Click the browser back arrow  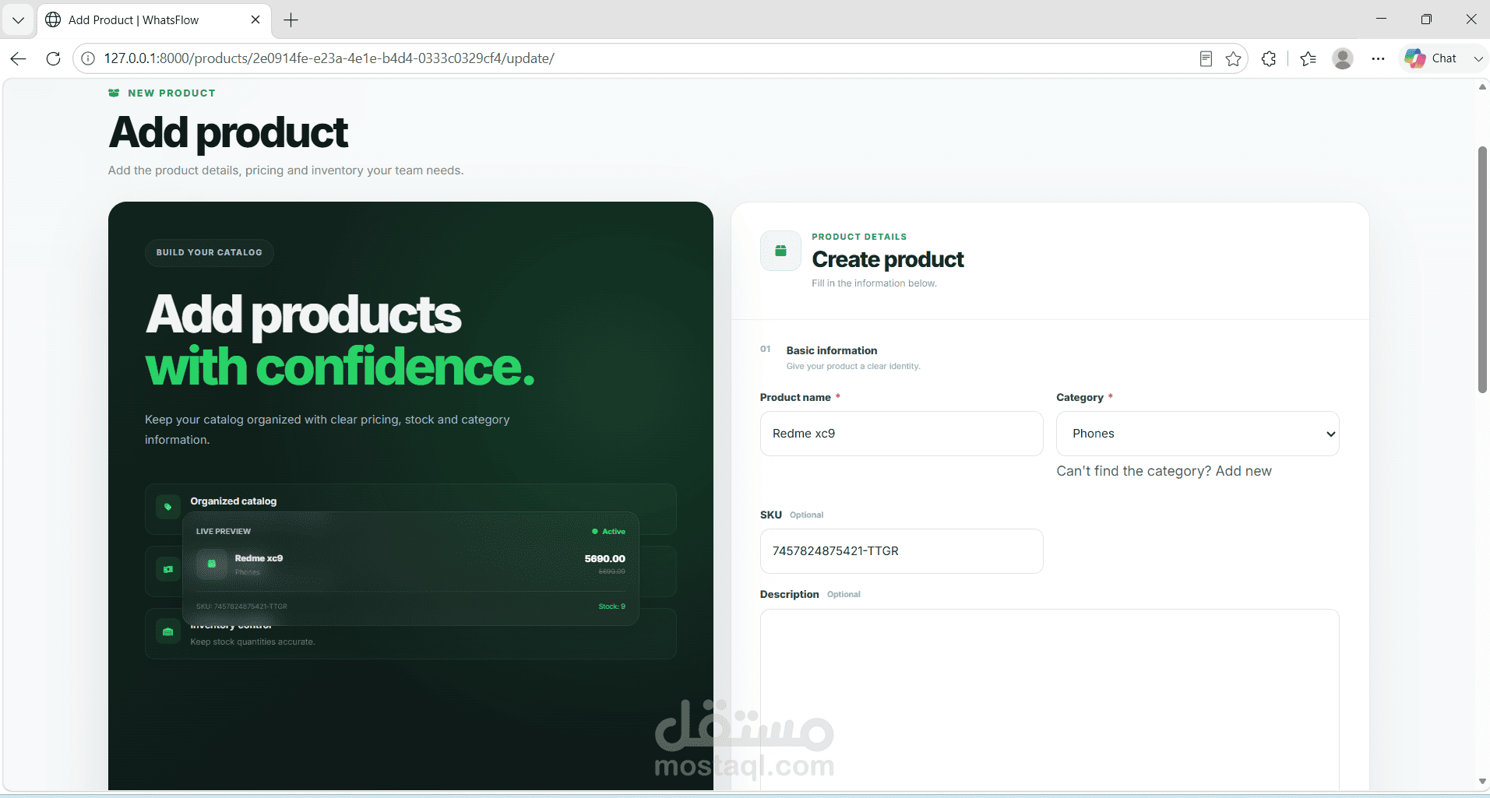click(19, 58)
